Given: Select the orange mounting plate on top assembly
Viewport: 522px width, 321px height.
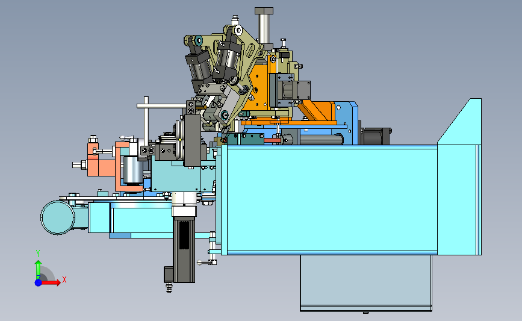Looking at the screenshot, I should (260, 87).
